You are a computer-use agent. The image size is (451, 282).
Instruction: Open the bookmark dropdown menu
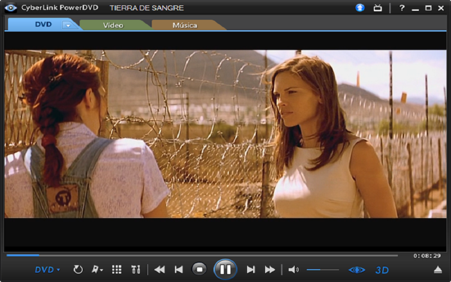pyautogui.click(x=97, y=270)
